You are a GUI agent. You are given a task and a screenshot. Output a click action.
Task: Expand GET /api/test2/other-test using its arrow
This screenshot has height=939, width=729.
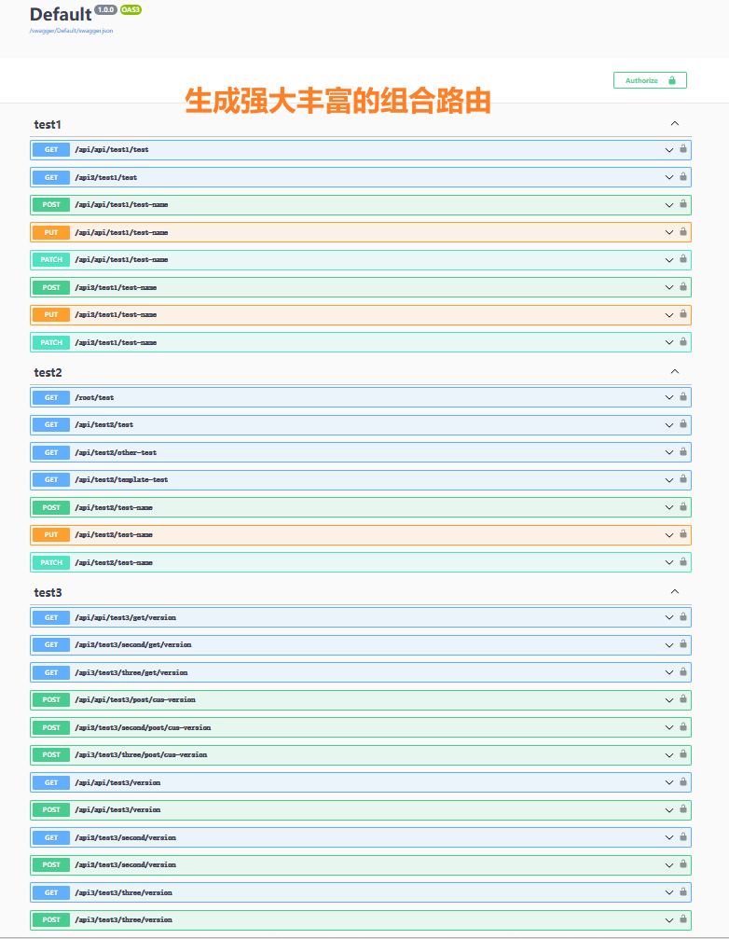668,452
